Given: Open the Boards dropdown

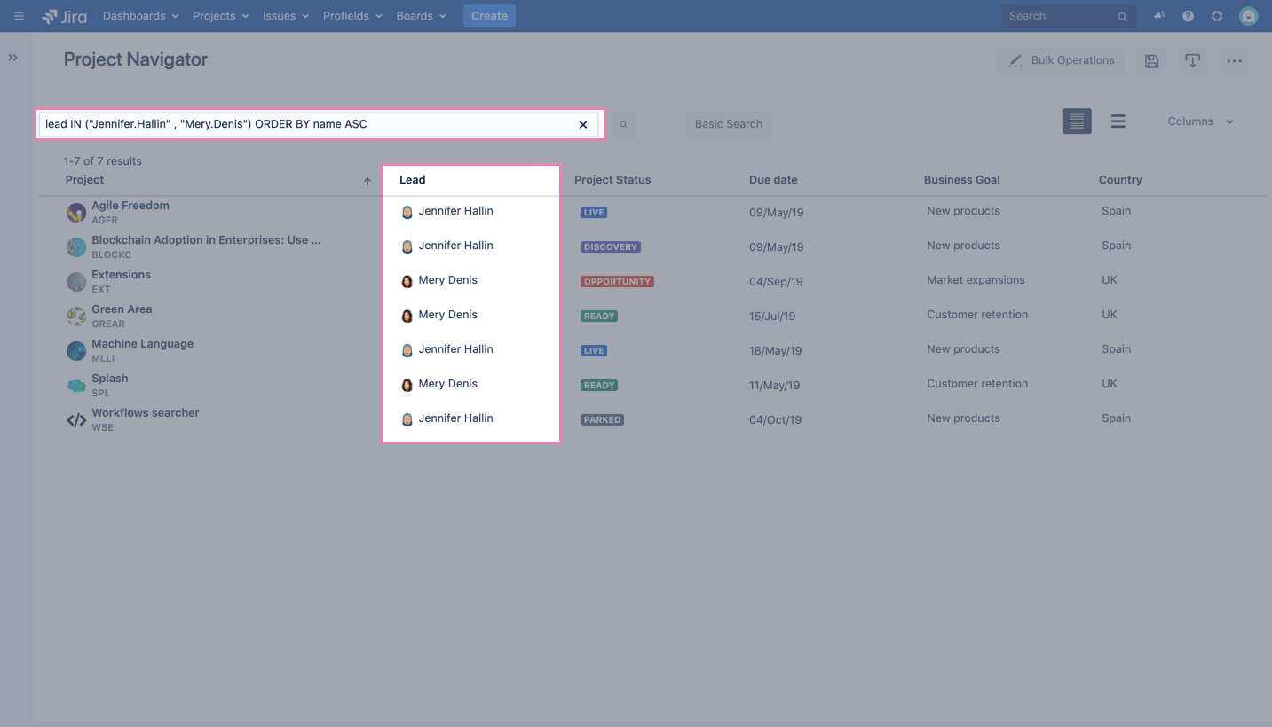Looking at the screenshot, I should [x=419, y=15].
